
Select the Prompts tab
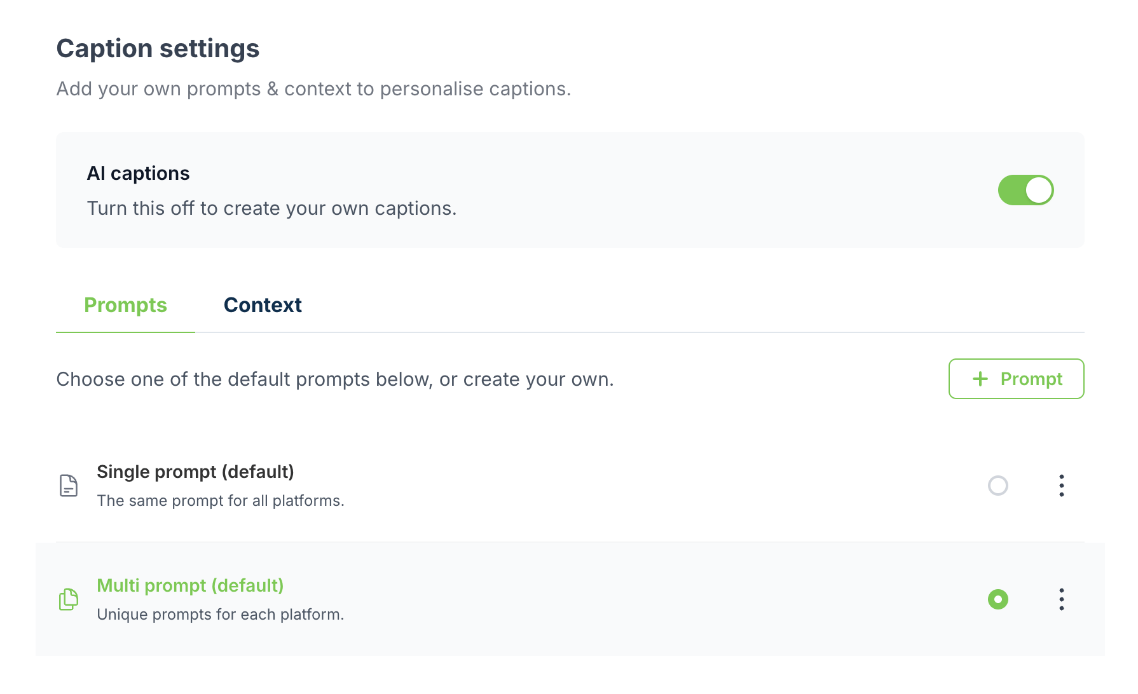[x=125, y=305]
